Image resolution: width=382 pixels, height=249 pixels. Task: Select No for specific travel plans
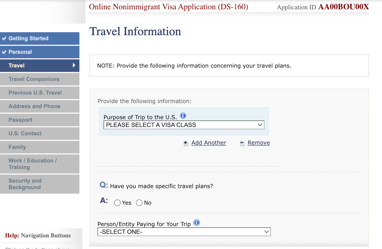click(139, 203)
